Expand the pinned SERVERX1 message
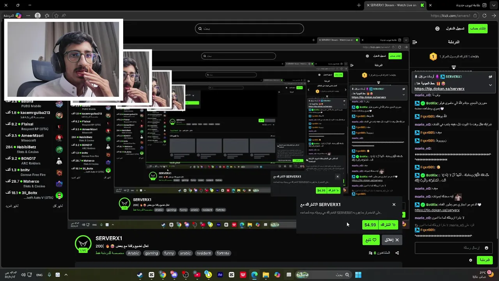 (490, 85)
